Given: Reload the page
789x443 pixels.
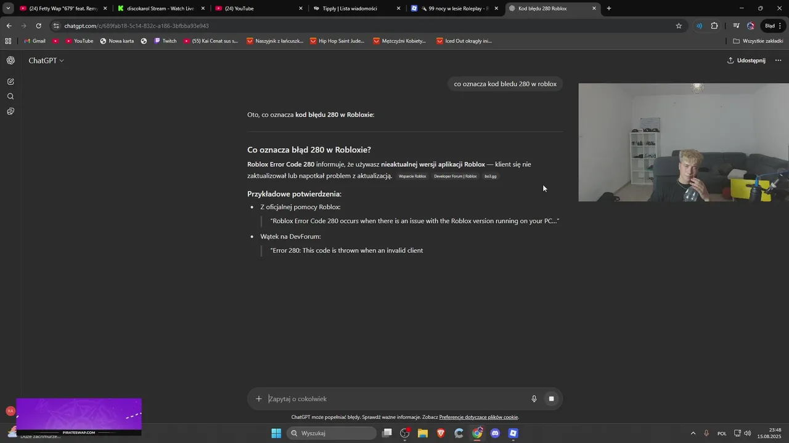Looking at the screenshot, I should [x=38, y=26].
